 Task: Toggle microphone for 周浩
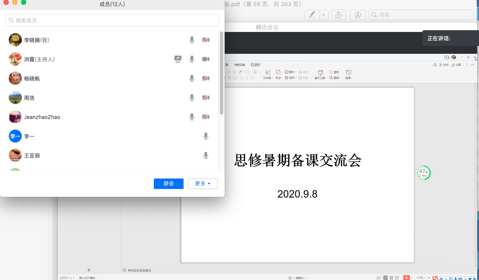tap(191, 98)
